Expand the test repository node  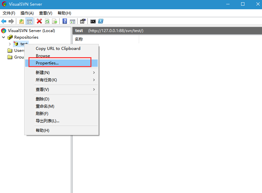pos(10,44)
